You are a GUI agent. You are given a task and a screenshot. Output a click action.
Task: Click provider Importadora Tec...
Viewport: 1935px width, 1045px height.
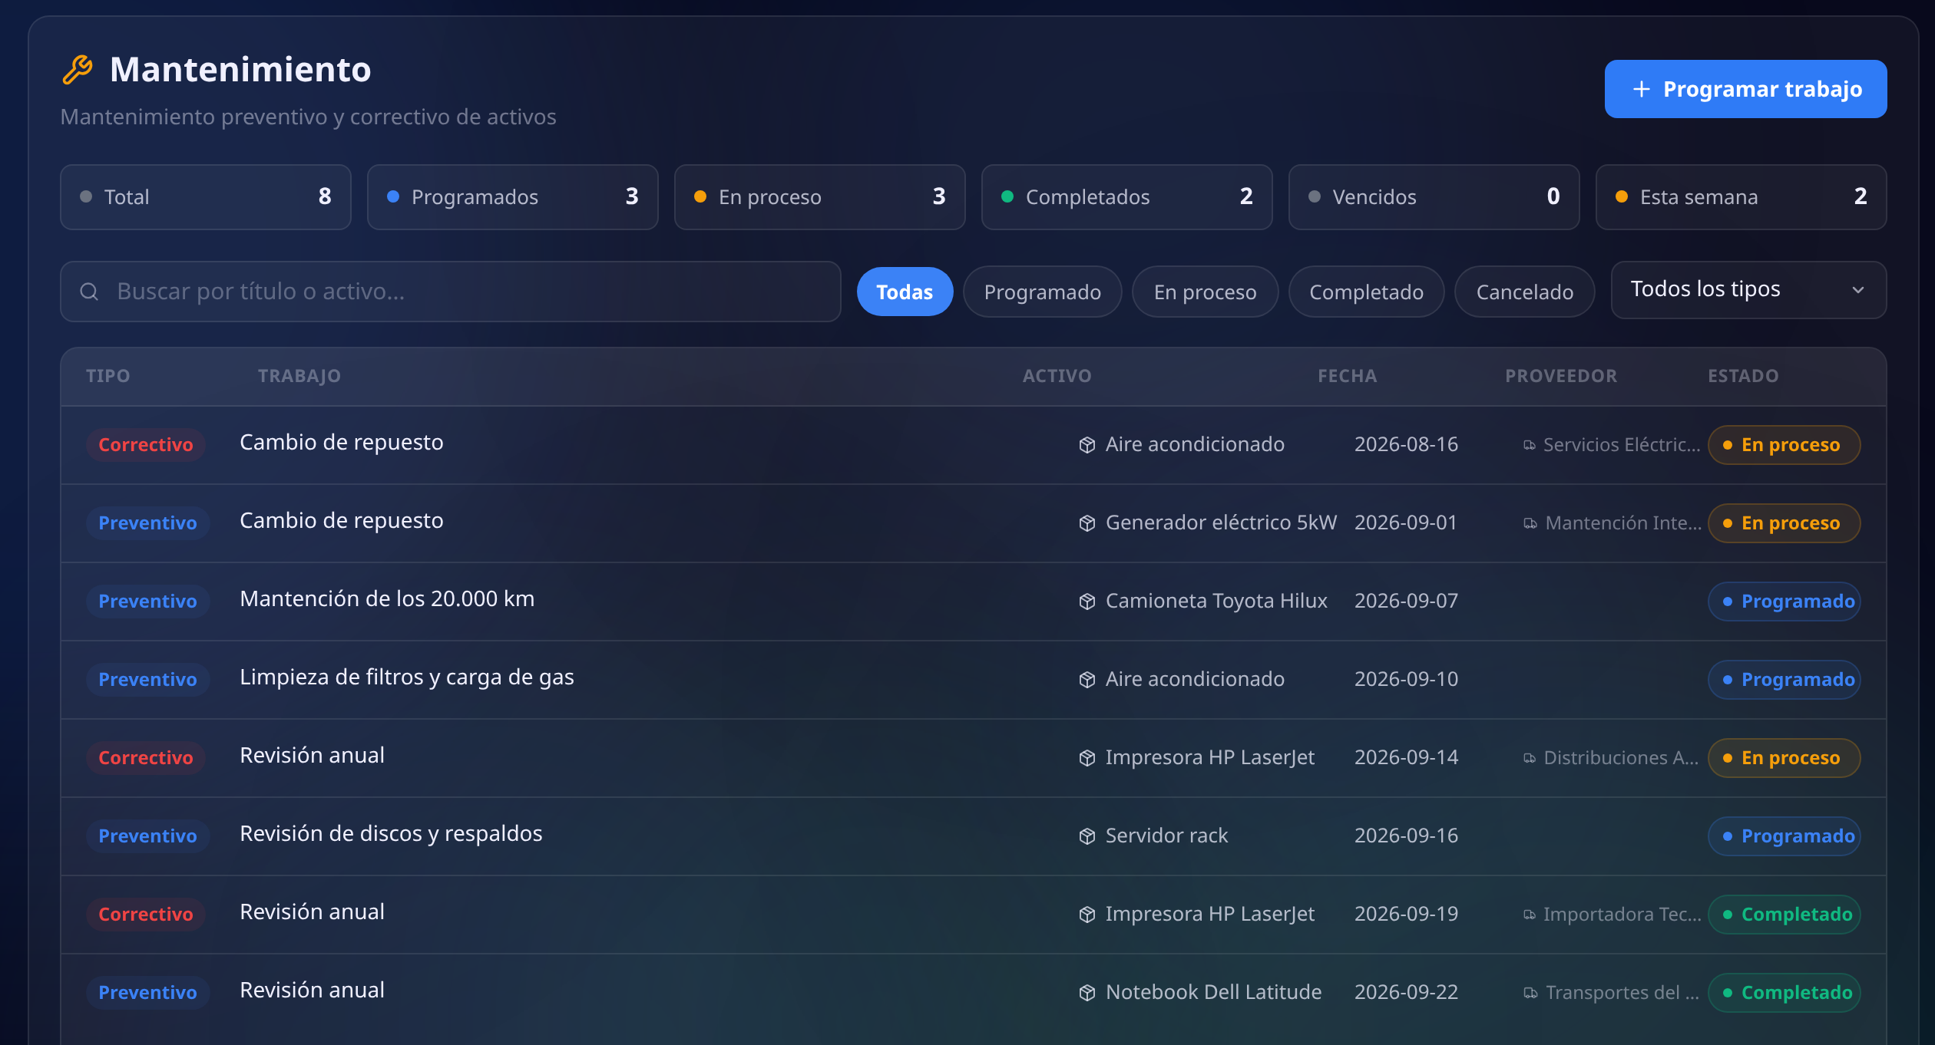pyautogui.click(x=1622, y=915)
